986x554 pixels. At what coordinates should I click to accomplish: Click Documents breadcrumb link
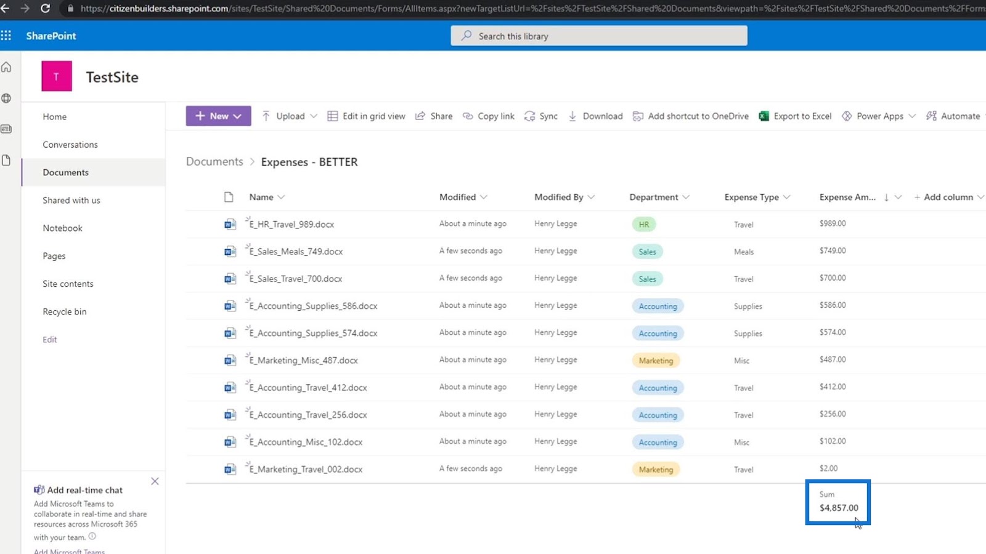pos(214,161)
